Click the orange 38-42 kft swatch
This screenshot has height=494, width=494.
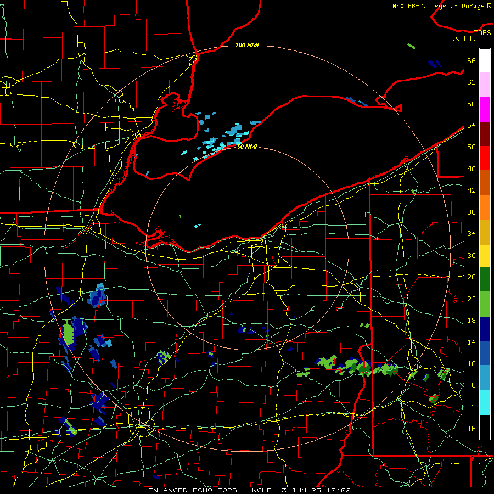485,207
